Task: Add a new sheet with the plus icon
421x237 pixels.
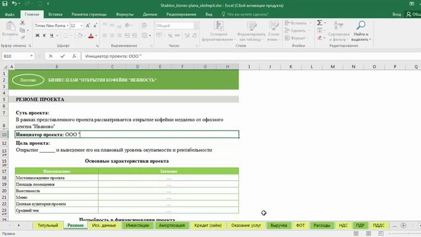Action: tap(403, 225)
